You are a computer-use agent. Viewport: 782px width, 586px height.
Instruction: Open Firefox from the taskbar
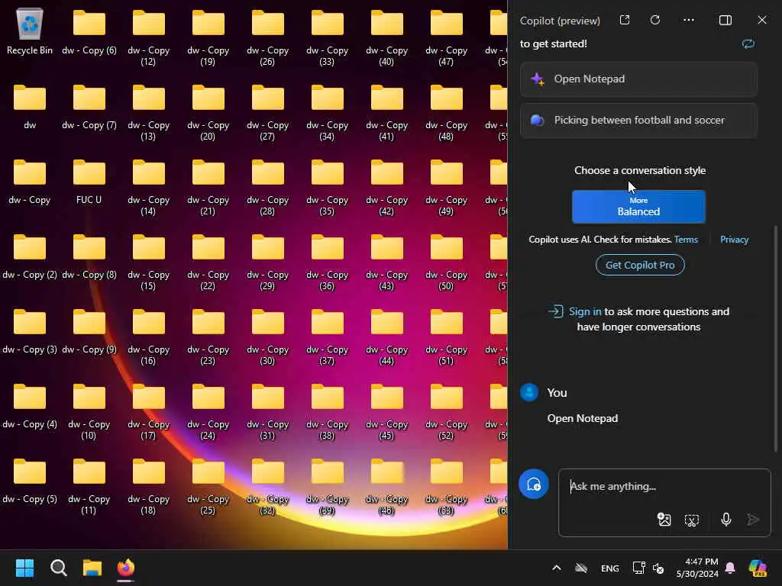[x=126, y=568]
